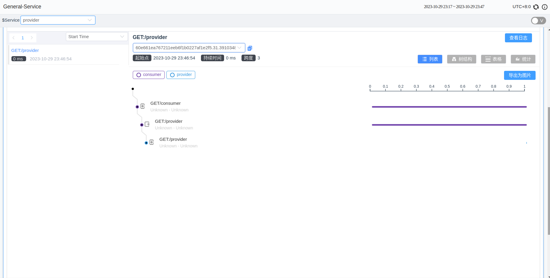
Task: Expand the Start Time sort dropdown
Action: (96, 37)
